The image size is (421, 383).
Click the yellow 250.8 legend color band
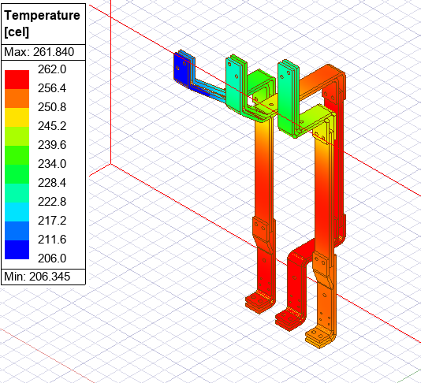17,117
